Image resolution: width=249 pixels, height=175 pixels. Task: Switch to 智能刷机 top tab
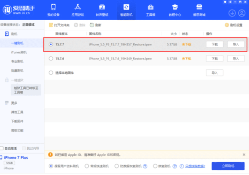(x=126, y=10)
